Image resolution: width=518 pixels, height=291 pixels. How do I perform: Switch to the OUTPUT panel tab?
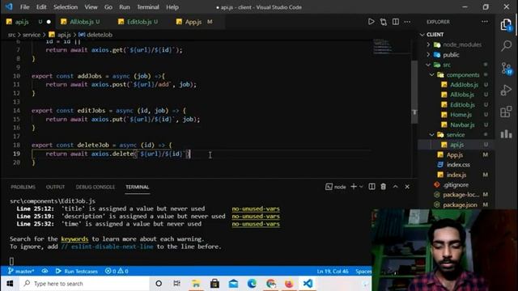pos(55,187)
